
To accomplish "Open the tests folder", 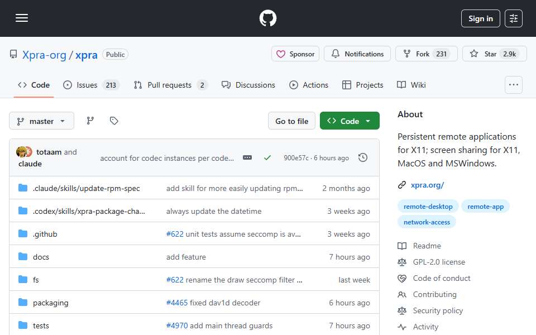I will coord(41,326).
